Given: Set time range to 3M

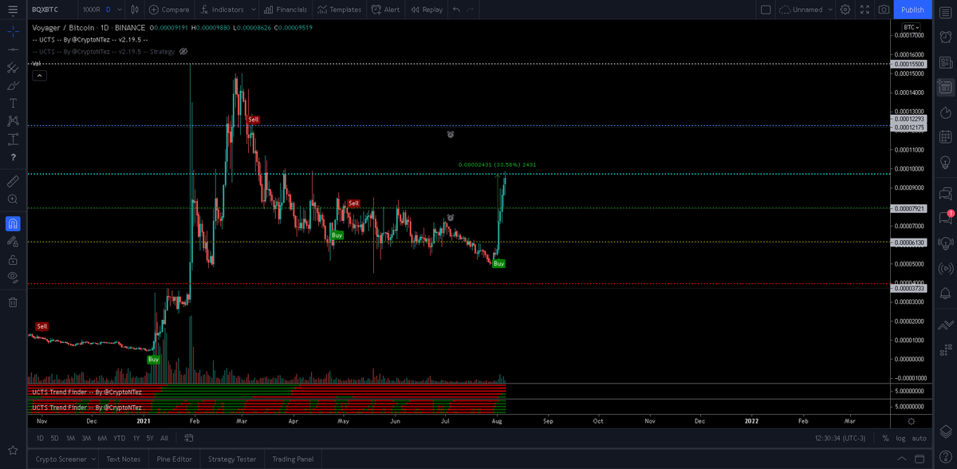Looking at the screenshot, I should (x=86, y=438).
